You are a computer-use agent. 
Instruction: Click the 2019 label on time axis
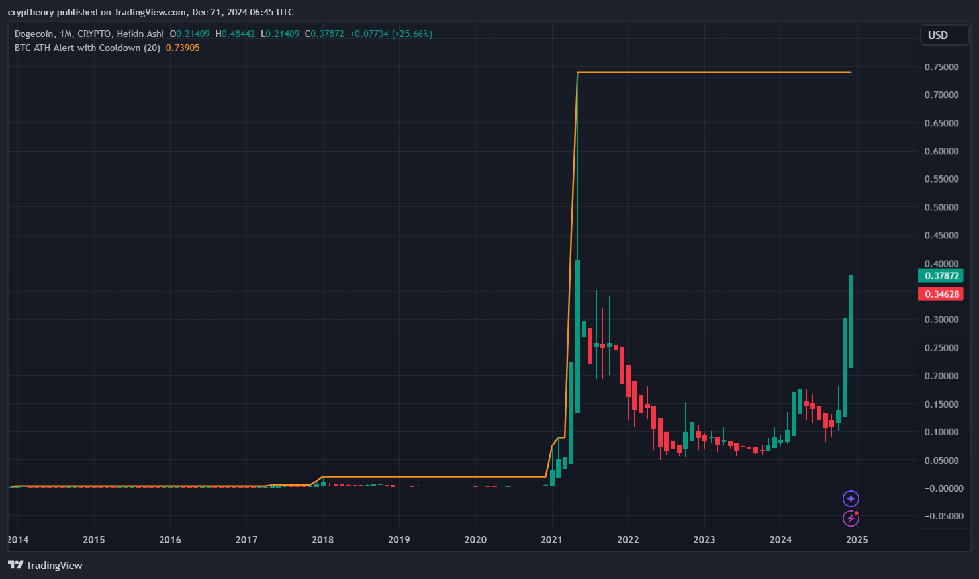tap(398, 540)
